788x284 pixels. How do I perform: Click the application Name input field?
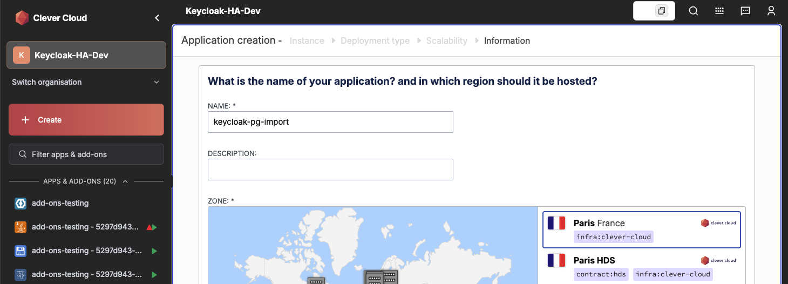point(330,122)
